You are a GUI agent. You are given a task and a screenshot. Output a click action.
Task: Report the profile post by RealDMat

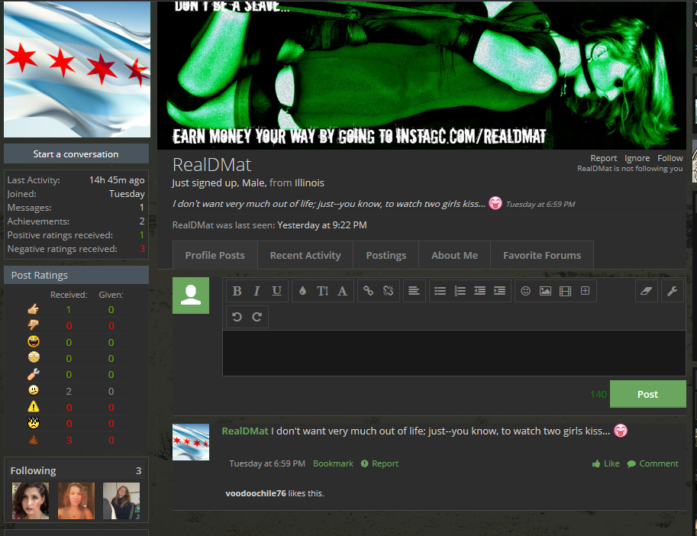pos(379,463)
